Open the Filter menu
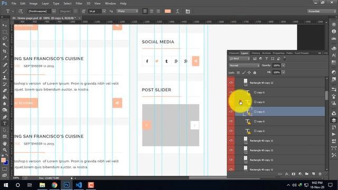This screenshot has width=338, height=190. click(79, 4)
